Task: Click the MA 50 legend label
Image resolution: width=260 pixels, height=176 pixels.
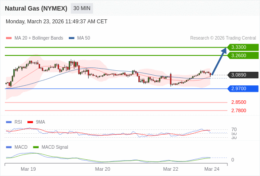Action: pyautogui.click(x=84, y=38)
